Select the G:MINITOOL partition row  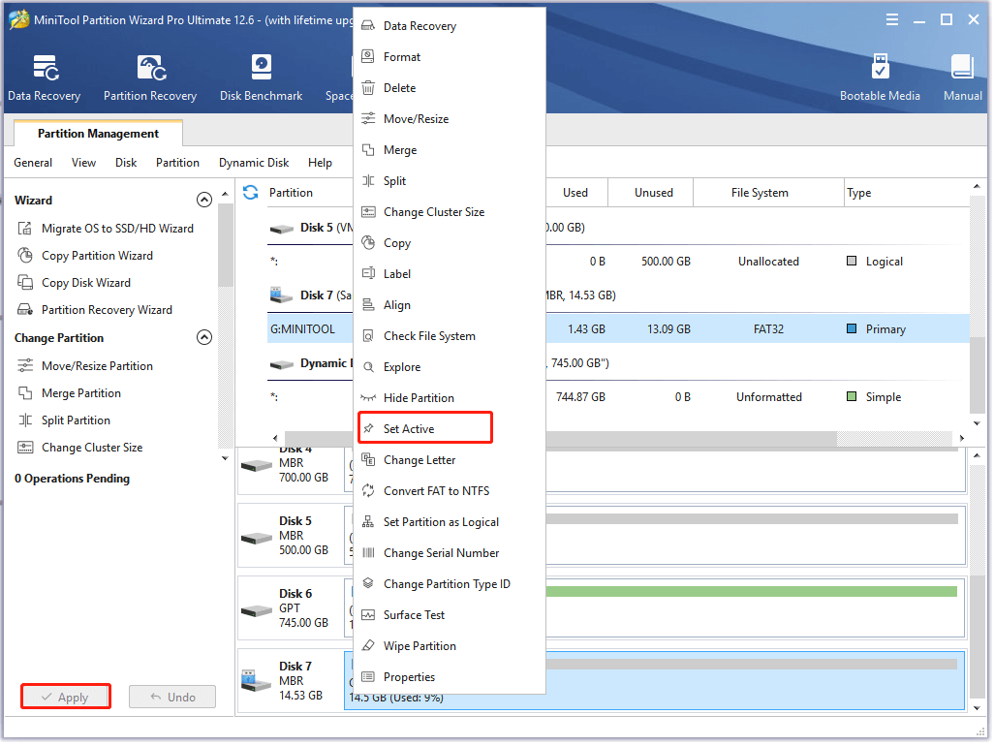click(x=618, y=329)
